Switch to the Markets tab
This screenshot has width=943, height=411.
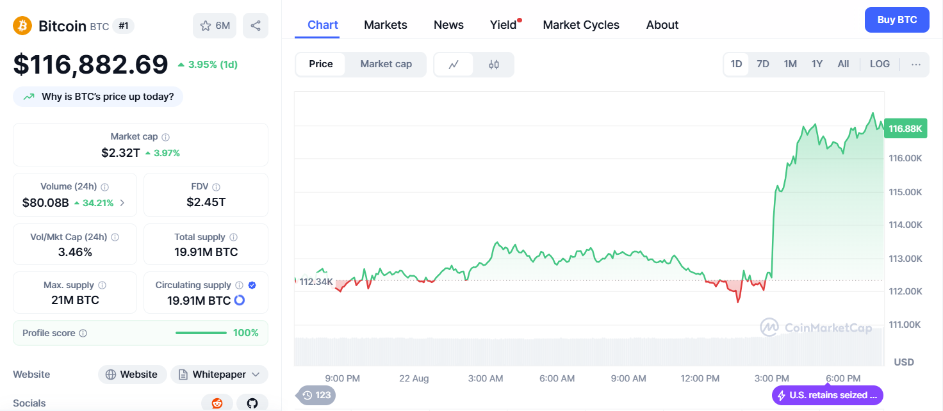(385, 24)
